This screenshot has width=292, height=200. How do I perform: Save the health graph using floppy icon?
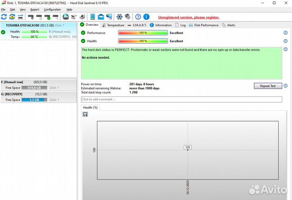(x=85, y=115)
